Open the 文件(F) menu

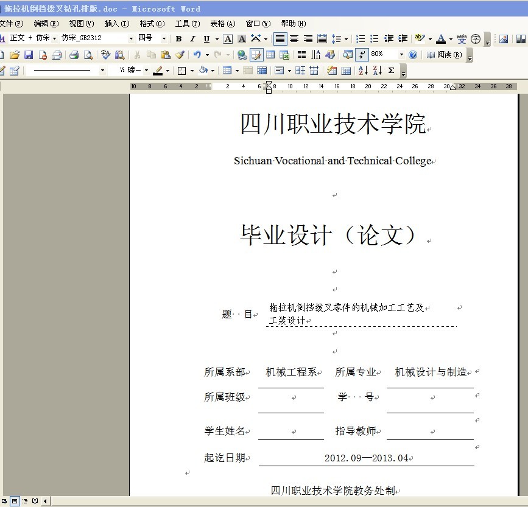tap(12, 24)
